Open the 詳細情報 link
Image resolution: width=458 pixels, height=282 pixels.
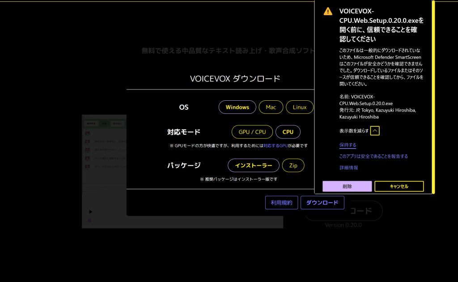coord(348,168)
